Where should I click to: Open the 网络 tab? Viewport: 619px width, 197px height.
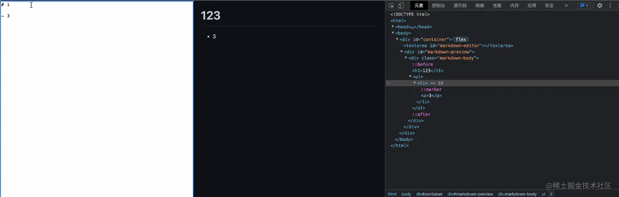point(480,6)
